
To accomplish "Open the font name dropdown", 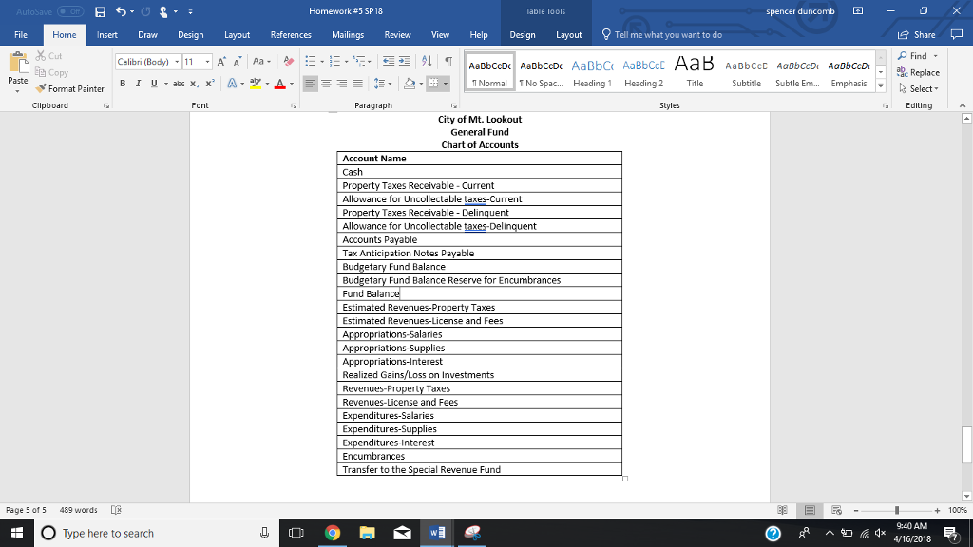I will [175, 62].
